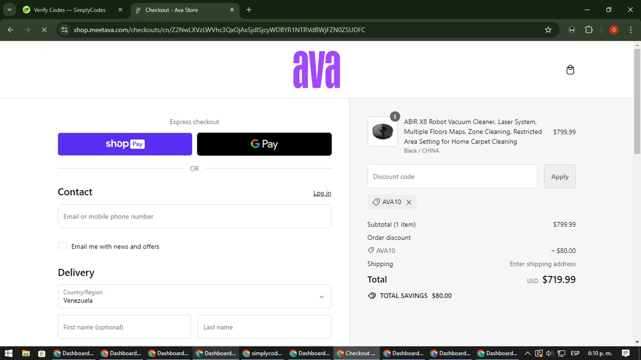The image size is (641, 360).
Task: Click the Enter shipping address text
Action: pyautogui.click(x=543, y=264)
